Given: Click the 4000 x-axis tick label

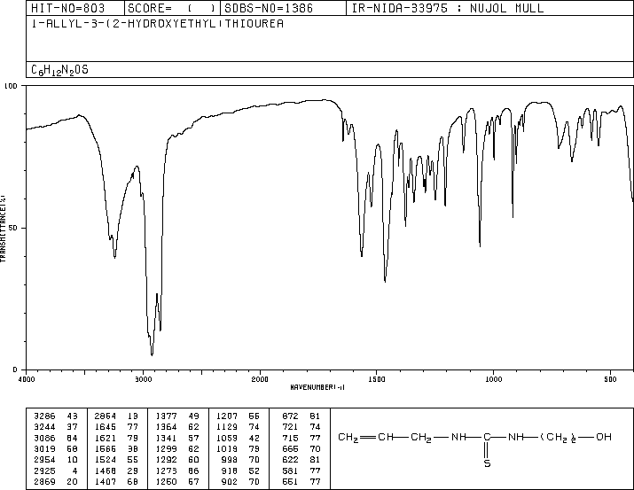Looking at the screenshot, I should 27,379.
